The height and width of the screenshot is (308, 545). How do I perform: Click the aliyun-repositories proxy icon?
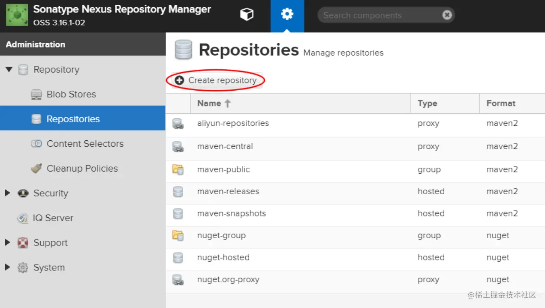(178, 124)
